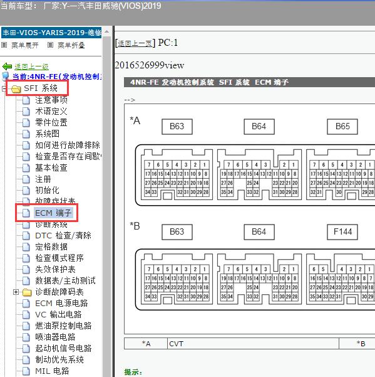The width and height of the screenshot is (375, 377).
Task: Click page icon beside 燃油泵控制电路
Action: click(26, 326)
